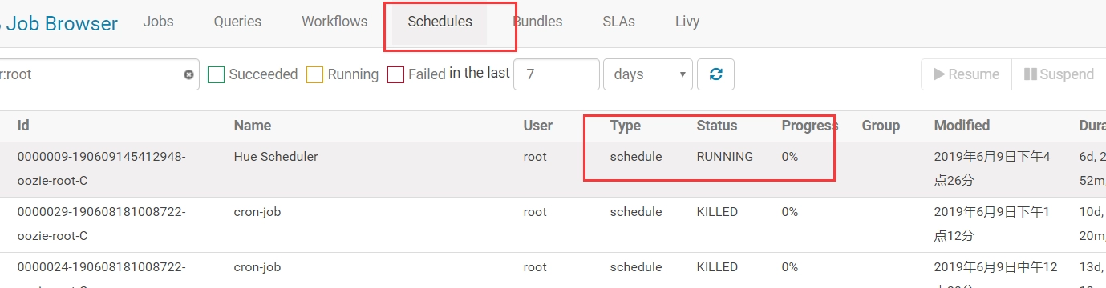Viewport: 1106px width, 288px height.
Task: Select the Schedules tab
Action: [x=440, y=22]
